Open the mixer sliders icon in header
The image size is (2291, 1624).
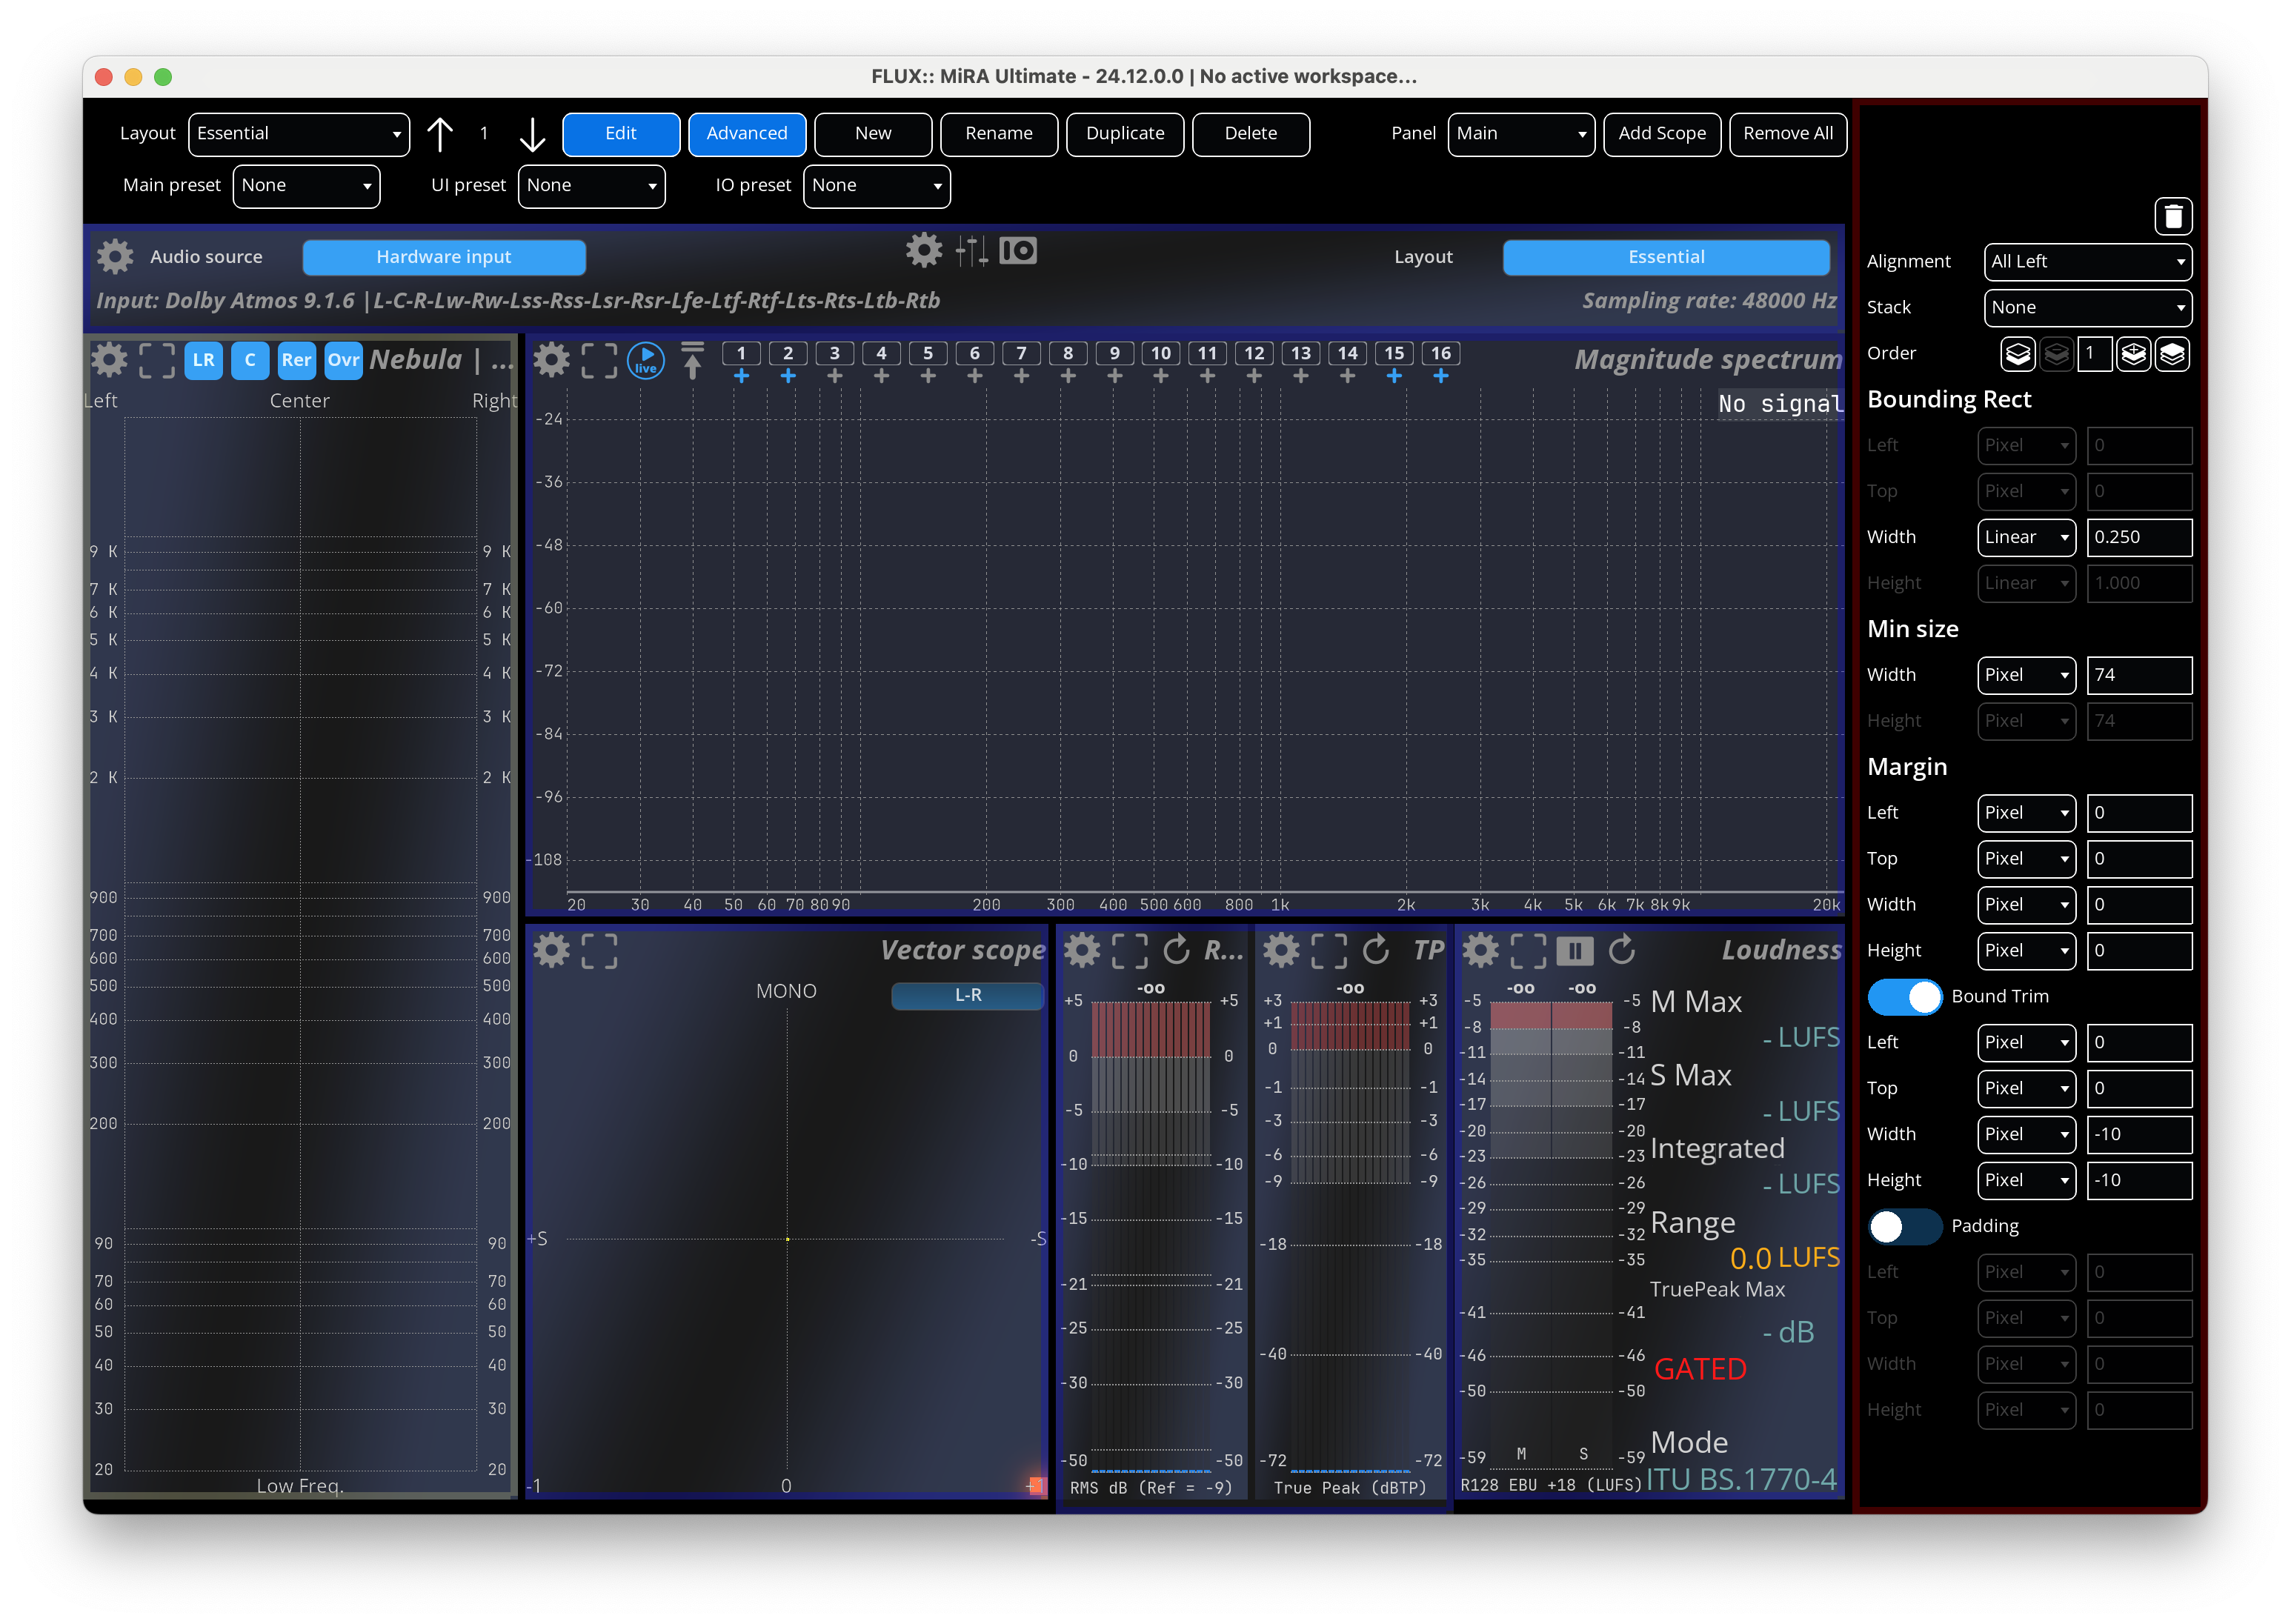point(970,250)
